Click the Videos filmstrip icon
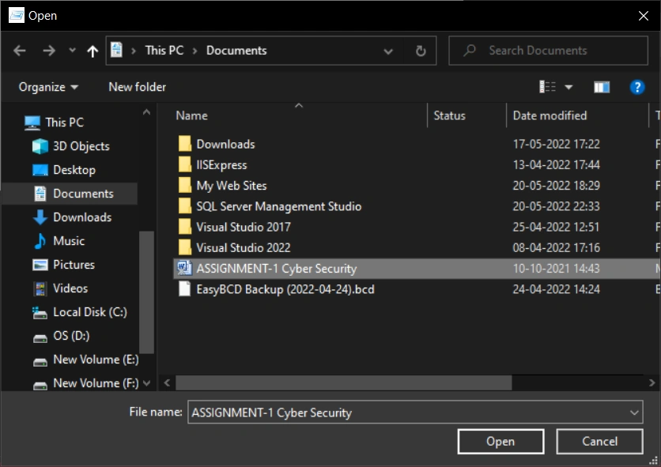Viewport: 661px width, 467px height. click(x=40, y=288)
